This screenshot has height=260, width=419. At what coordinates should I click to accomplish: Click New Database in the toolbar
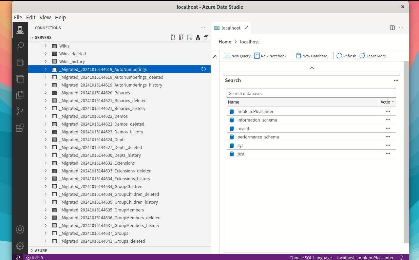tap(312, 56)
